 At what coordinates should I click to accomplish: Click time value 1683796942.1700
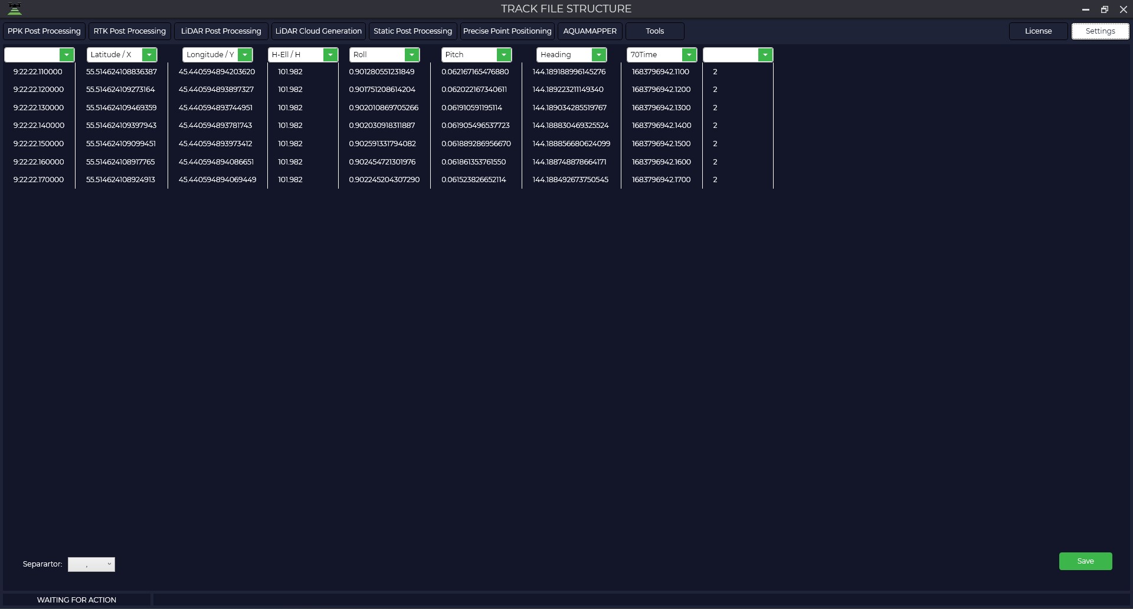pyautogui.click(x=661, y=180)
